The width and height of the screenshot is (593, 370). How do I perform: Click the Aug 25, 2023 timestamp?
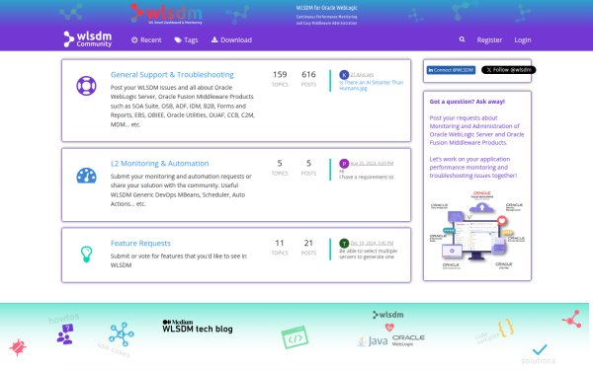[x=372, y=164]
